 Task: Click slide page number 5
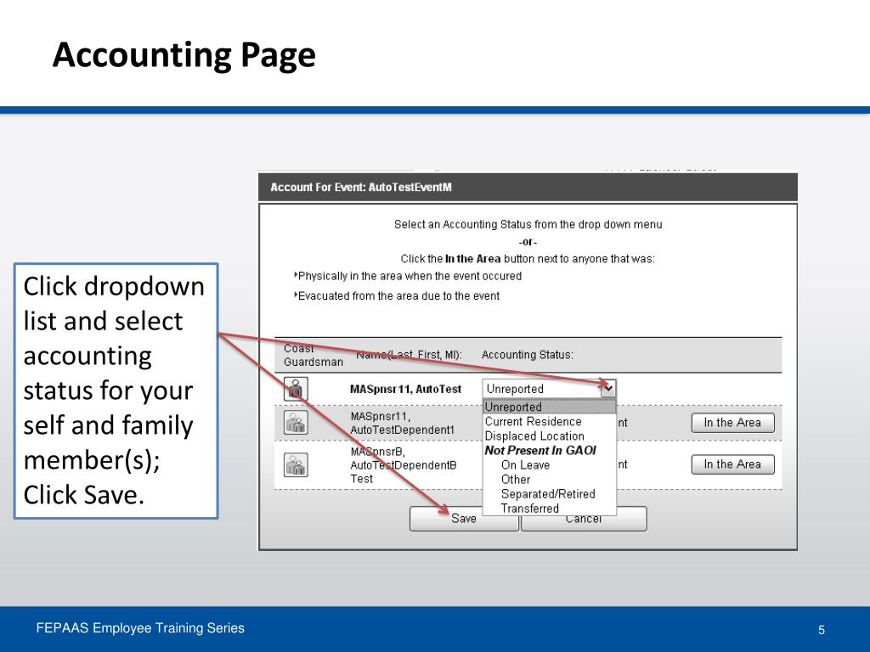[822, 630]
